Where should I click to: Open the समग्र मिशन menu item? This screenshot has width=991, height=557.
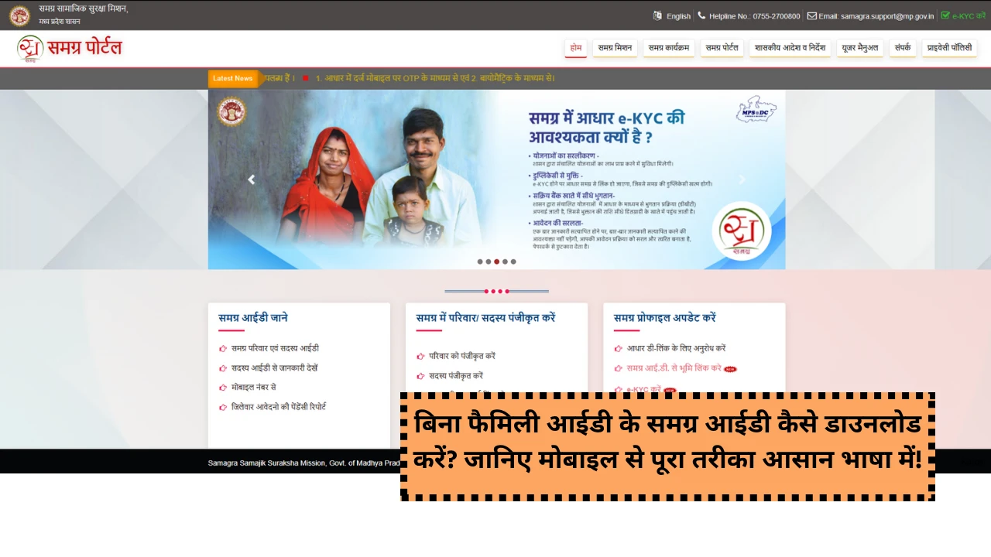(614, 47)
